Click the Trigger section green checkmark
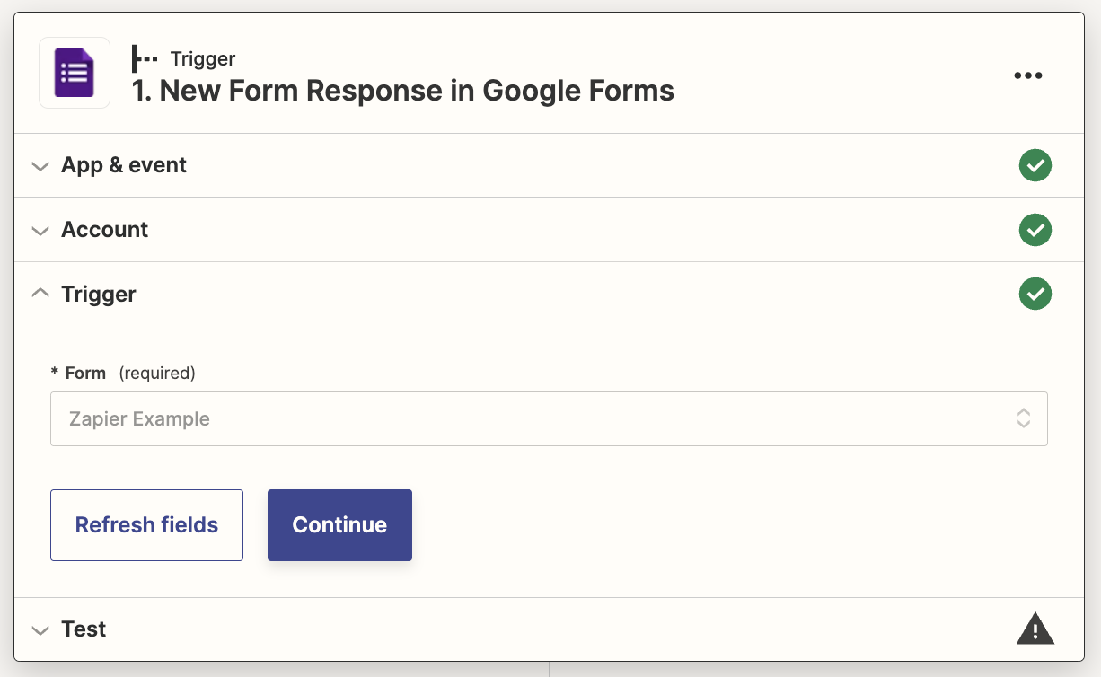The height and width of the screenshot is (677, 1101). 1035,294
